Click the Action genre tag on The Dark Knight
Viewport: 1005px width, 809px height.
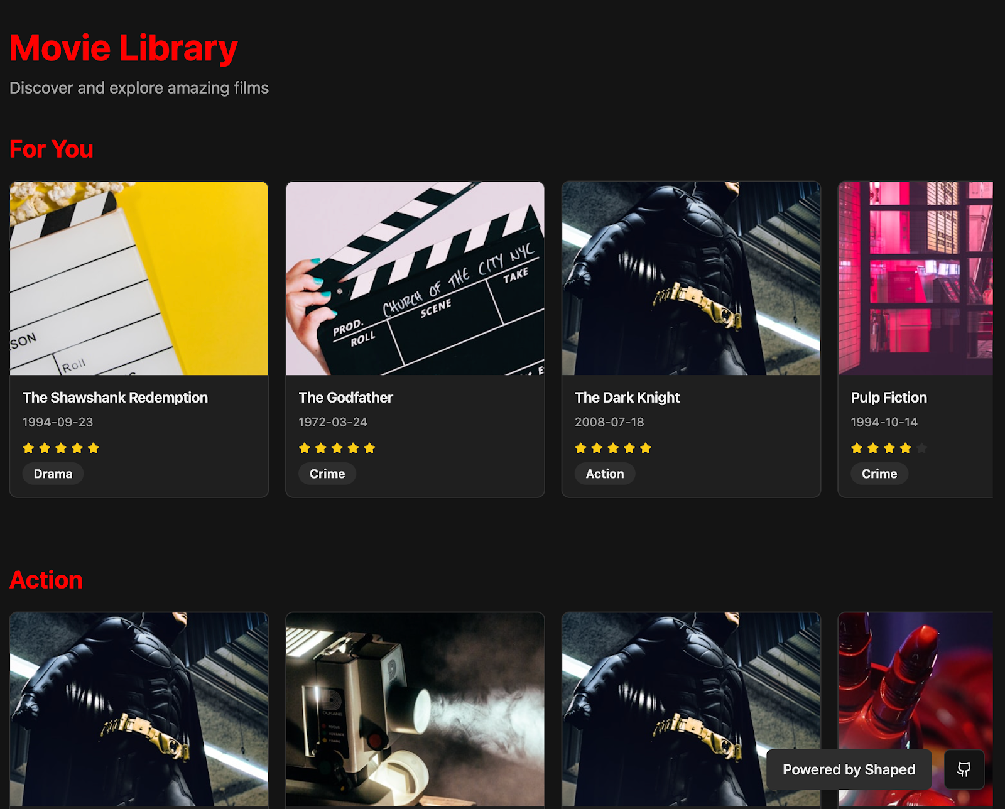[605, 474]
